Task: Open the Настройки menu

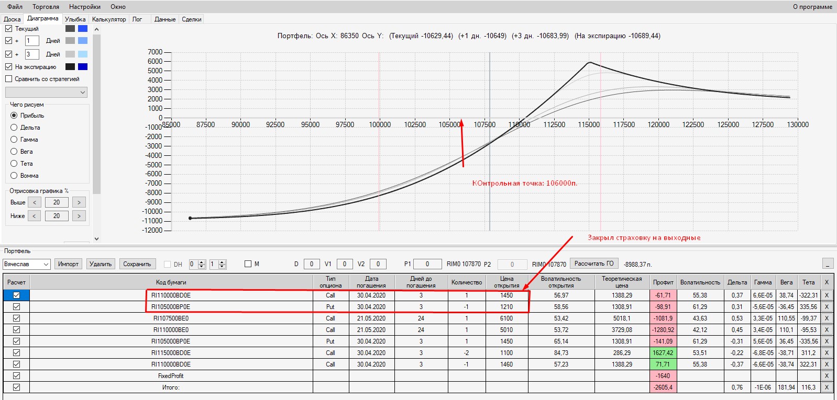Action: [x=85, y=7]
